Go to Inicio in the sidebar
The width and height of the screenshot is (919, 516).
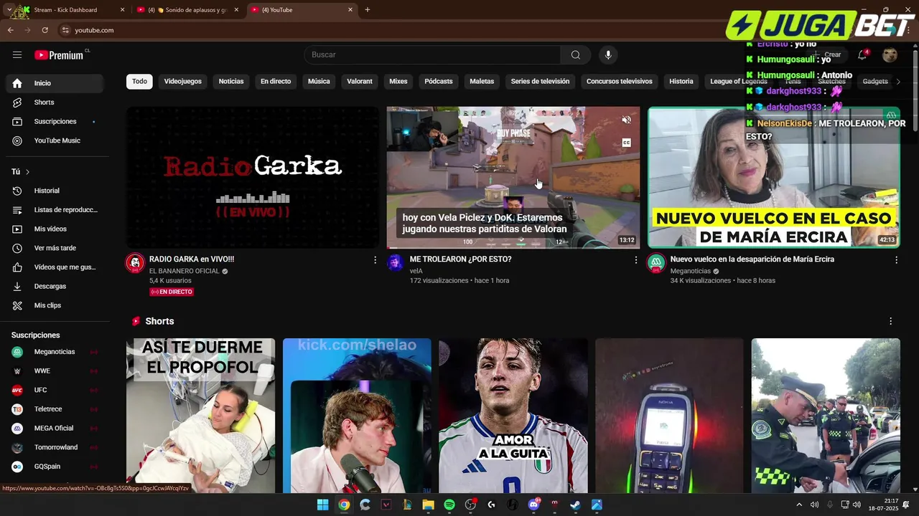(55, 83)
